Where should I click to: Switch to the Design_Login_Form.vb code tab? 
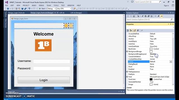tap(16, 13)
